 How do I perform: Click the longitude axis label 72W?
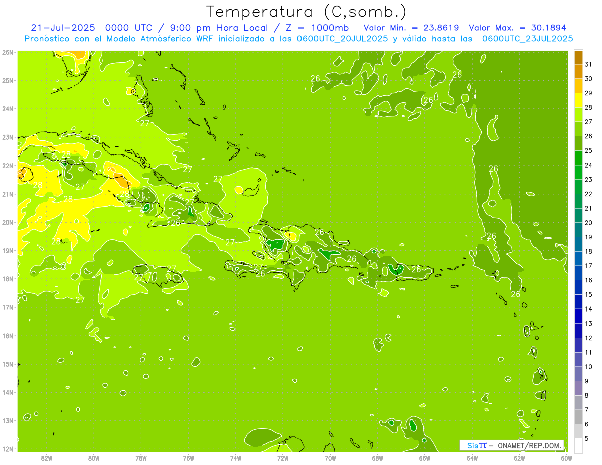(283, 457)
